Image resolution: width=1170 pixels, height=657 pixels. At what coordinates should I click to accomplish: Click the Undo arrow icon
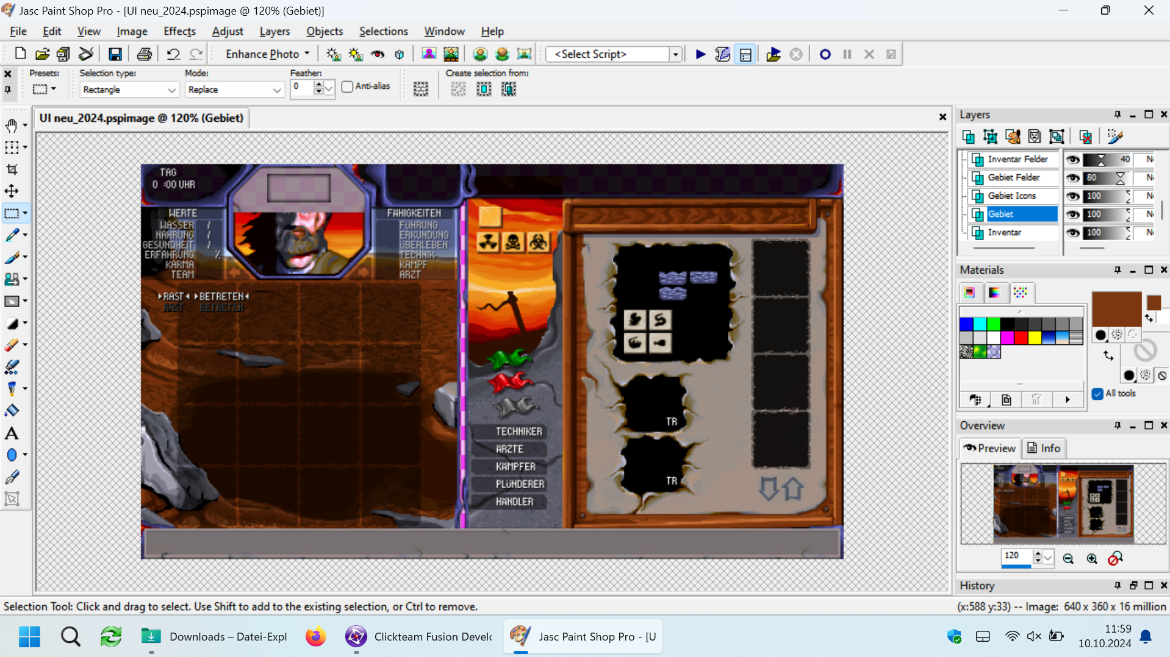pos(173,54)
